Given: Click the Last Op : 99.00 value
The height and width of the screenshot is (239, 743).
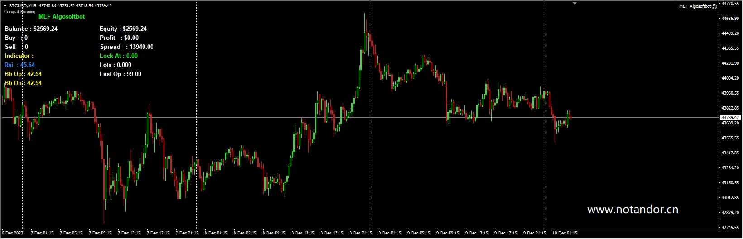Looking at the screenshot, I should tap(120, 74).
